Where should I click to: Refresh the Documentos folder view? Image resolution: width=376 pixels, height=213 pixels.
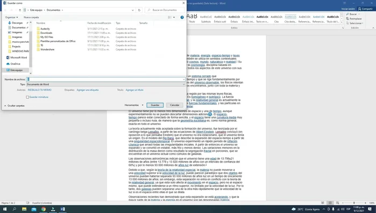[x=139, y=10]
